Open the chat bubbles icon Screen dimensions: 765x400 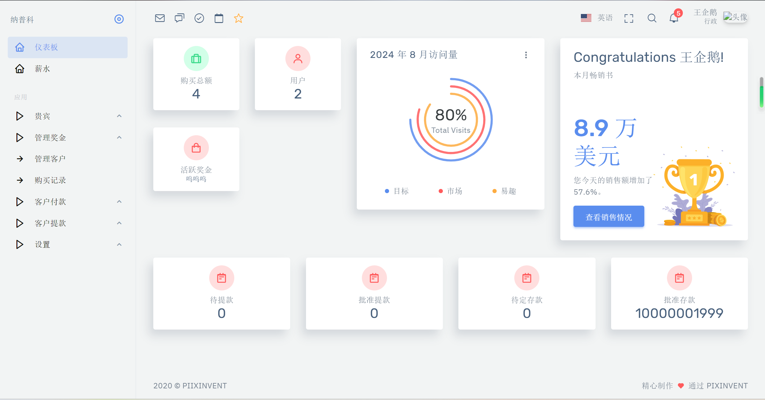click(x=179, y=19)
